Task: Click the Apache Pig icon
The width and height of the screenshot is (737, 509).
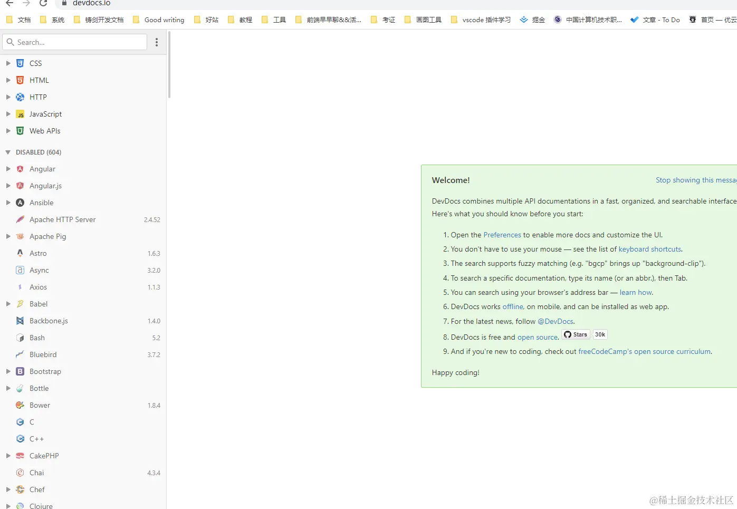Action: pyautogui.click(x=20, y=236)
